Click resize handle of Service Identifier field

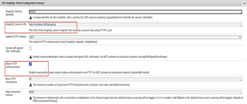coord(241,13)
